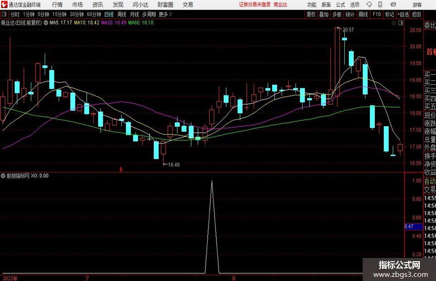Screen dimensions: 436x281
Task: Switch to 分时 intraday view
Action: (x=15, y=14)
